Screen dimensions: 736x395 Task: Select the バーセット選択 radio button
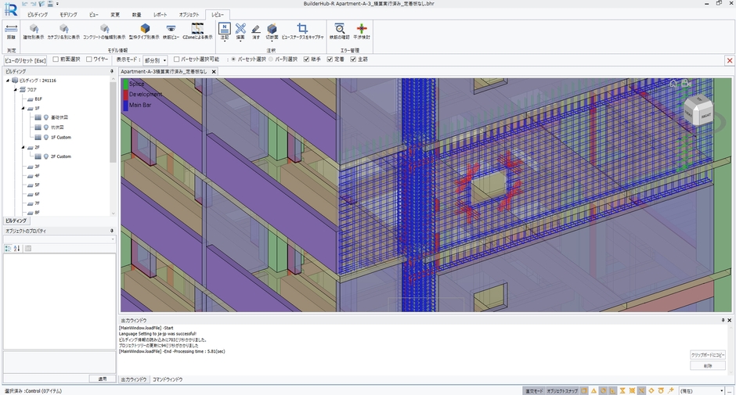(234, 59)
